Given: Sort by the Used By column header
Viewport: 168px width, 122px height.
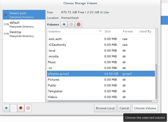Looking at the screenshot, I should point(146,32).
